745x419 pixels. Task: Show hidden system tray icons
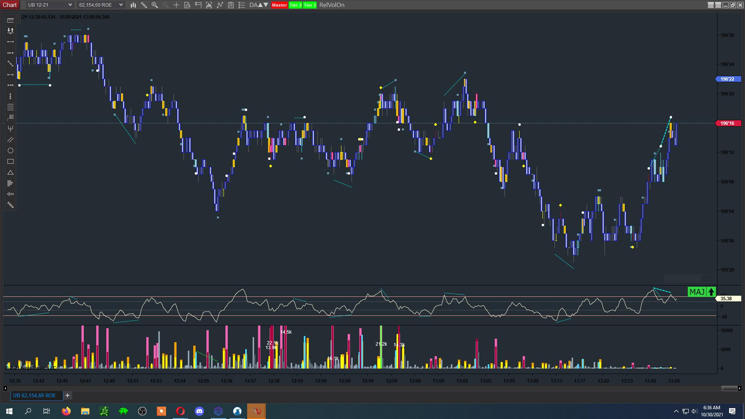pyautogui.click(x=676, y=411)
